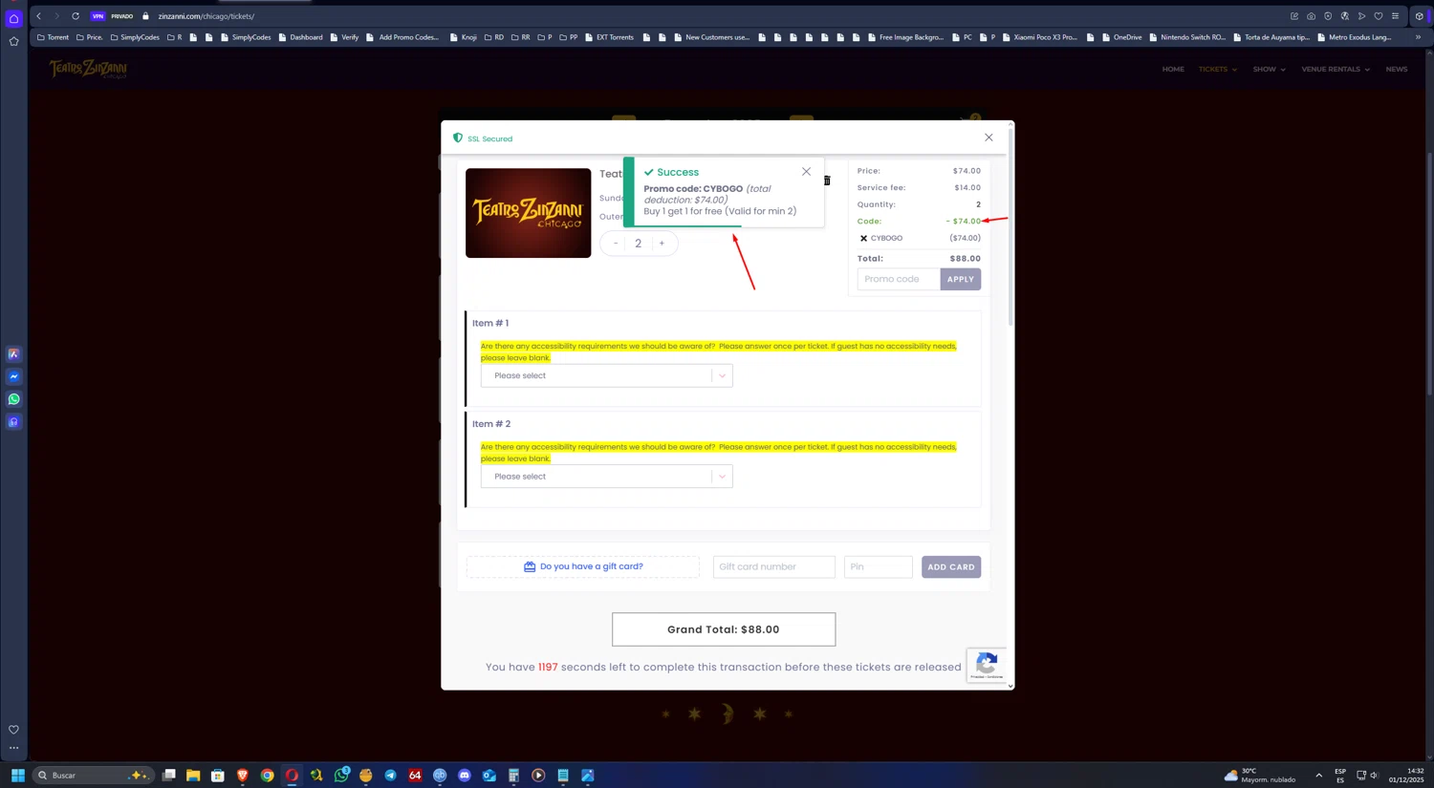
Task: Take a snapshot with camera icon
Action: 1311,16
